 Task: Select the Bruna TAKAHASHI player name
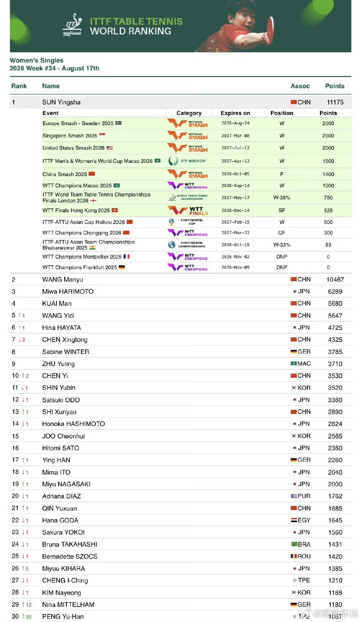pyautogui.click(x=70, y=544)
